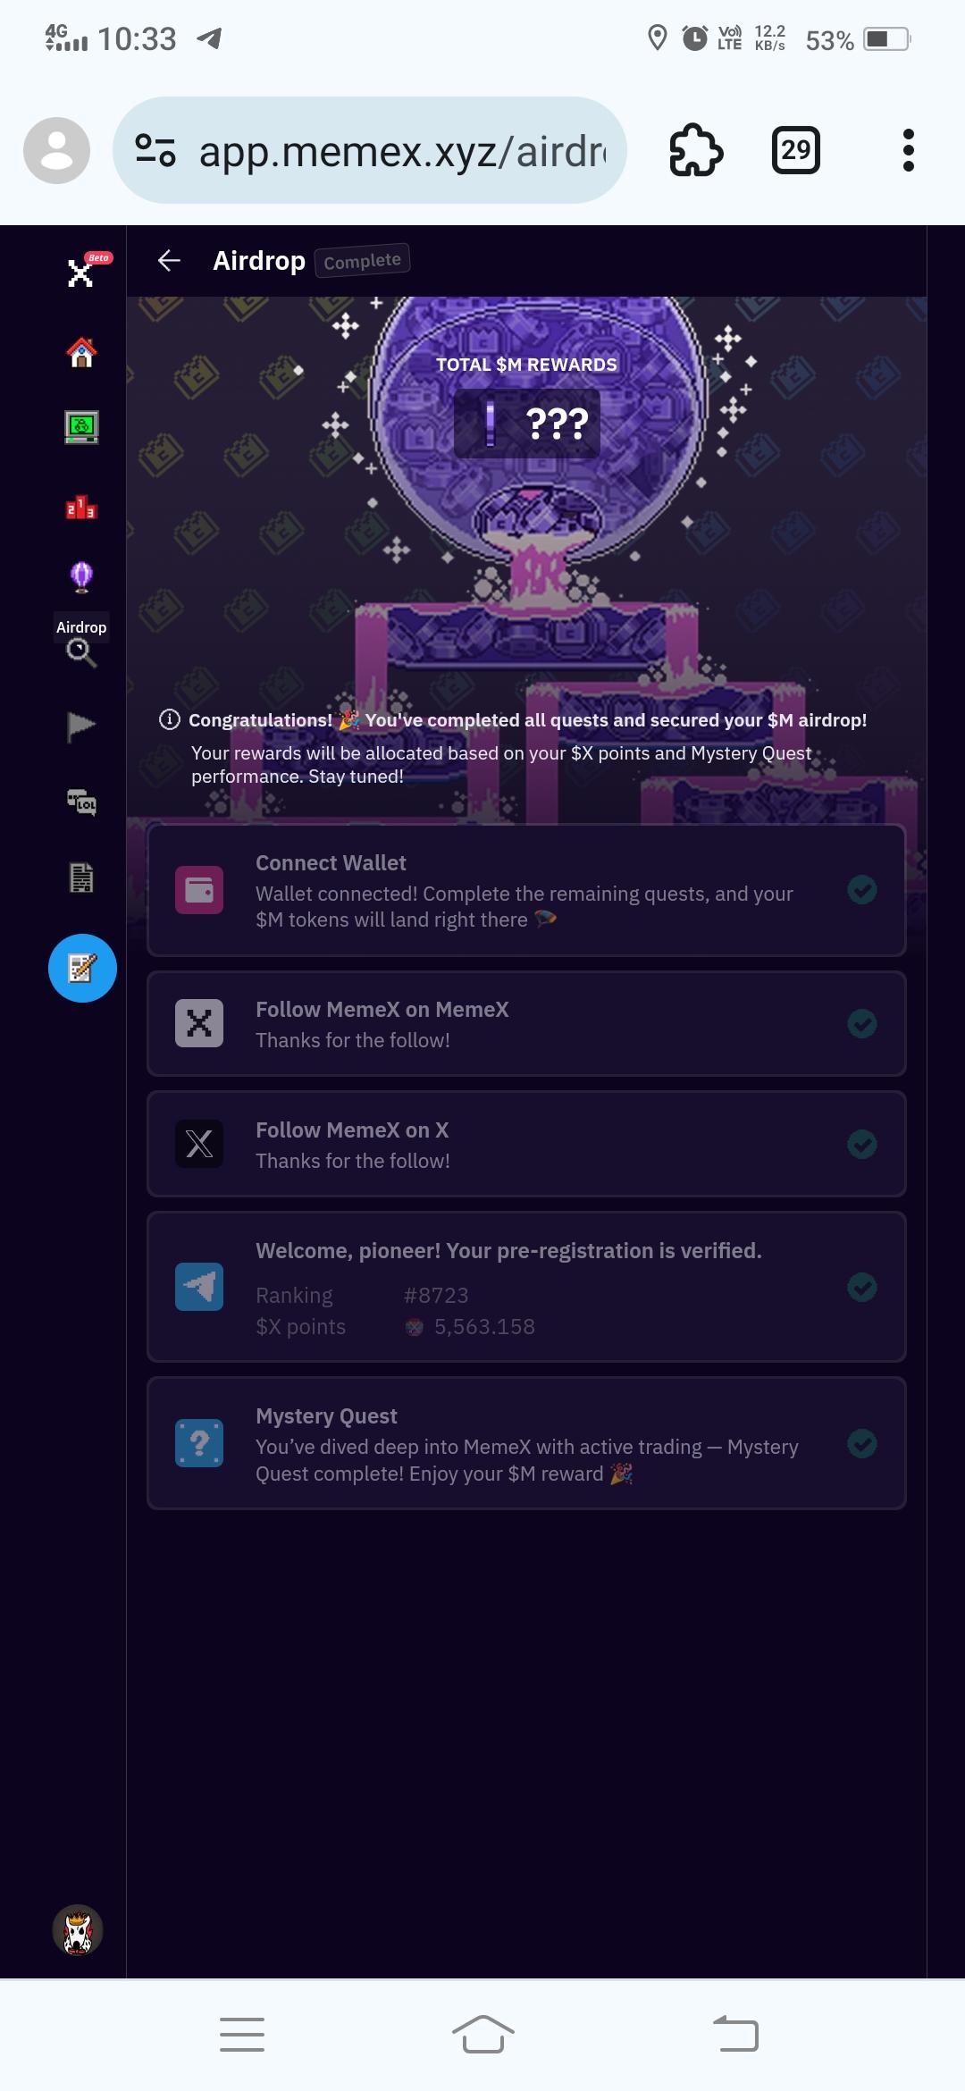Open the leaderboard podium icon
Screen dimensions: 965x2091
point(81,507)
